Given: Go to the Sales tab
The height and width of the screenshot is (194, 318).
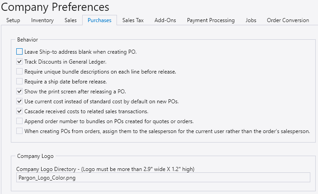Looking at the screenshot, I should click(70, 20).
